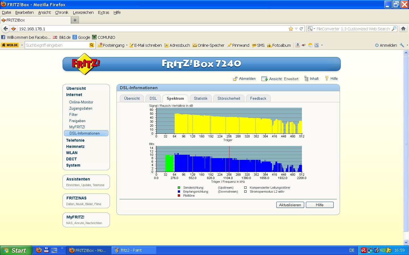Expand more WEB.DE toolbar buttons arrow

(x=322, y=45)
